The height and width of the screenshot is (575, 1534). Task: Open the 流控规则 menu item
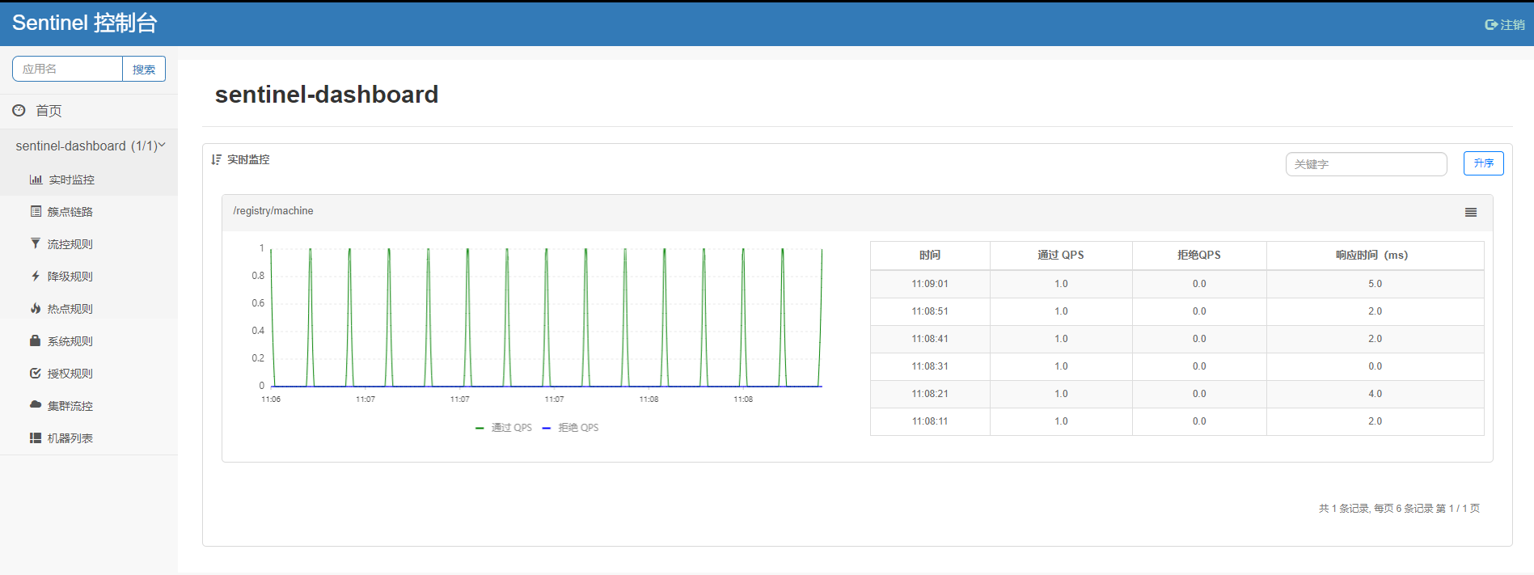(70, 244)
